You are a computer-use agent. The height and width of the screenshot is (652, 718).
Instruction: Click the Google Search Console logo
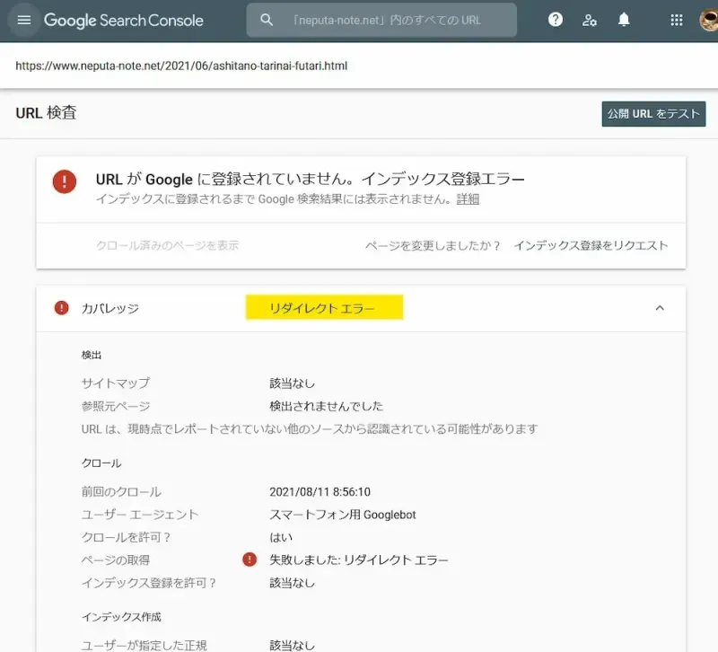[123, 20]
